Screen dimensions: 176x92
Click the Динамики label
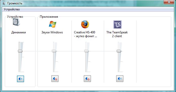pyautogui.click(x=18, y=32)
